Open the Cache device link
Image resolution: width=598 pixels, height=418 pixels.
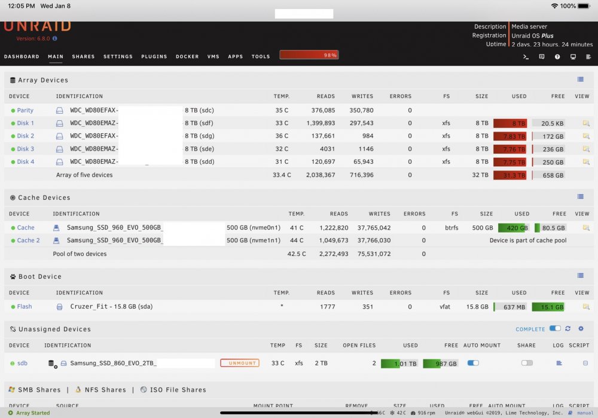click(26, 228)
